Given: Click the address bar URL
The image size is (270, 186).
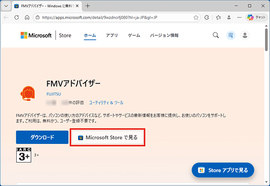Looking at the screenshot, I should pyautogui.click(x=100, y=18).
